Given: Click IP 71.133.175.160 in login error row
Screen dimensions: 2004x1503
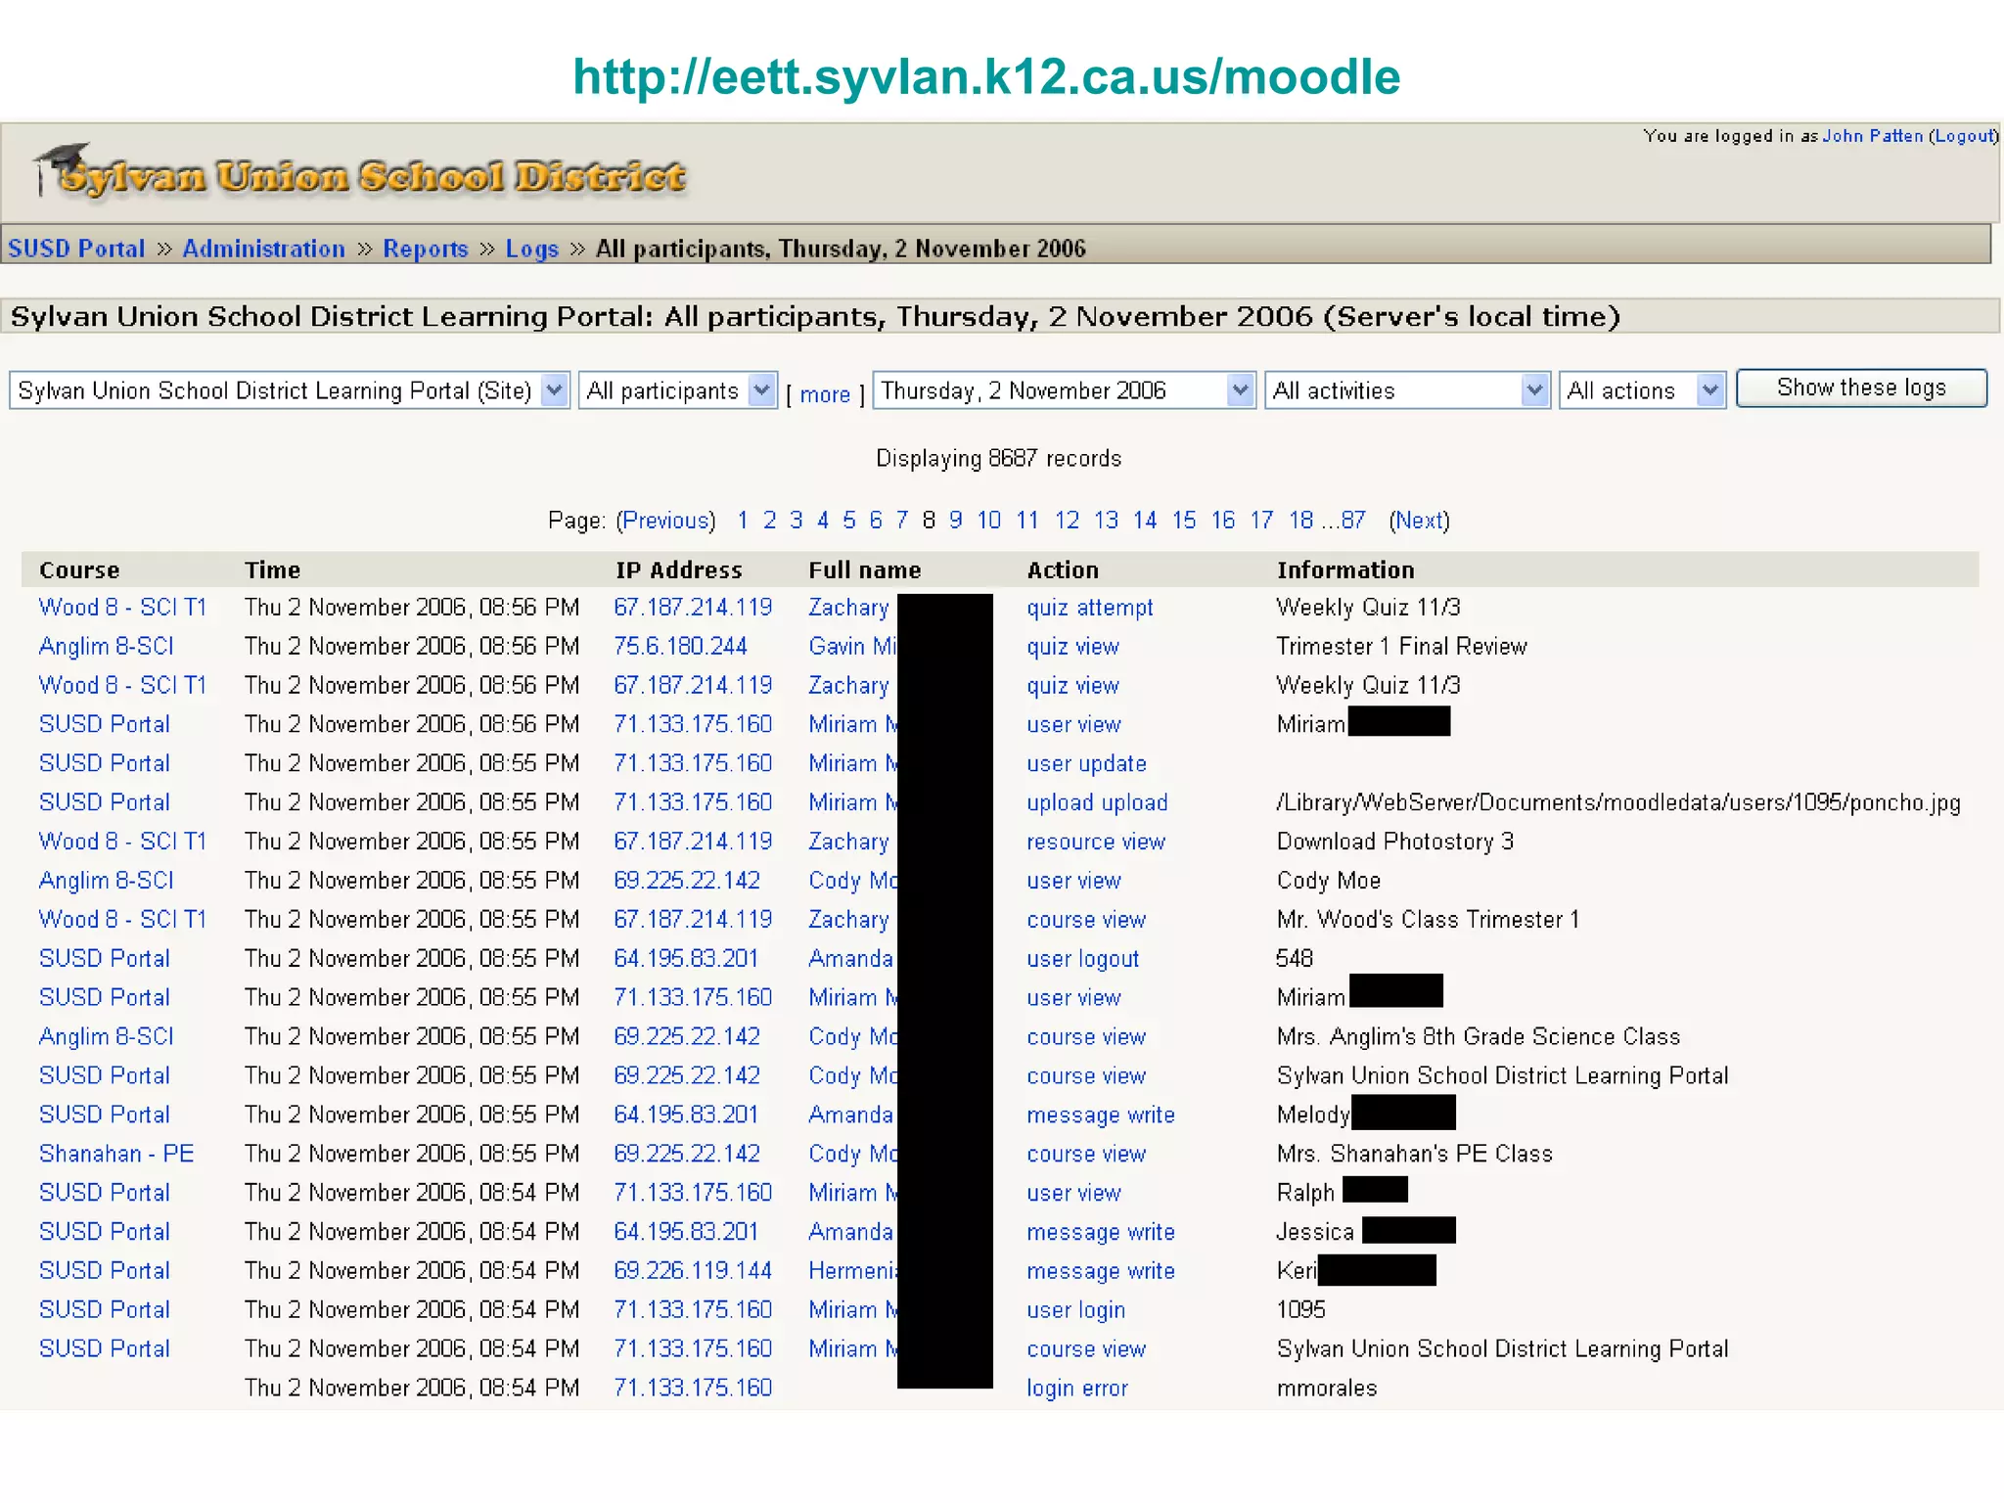Looking at the screenshot, I should (693, 1388).
